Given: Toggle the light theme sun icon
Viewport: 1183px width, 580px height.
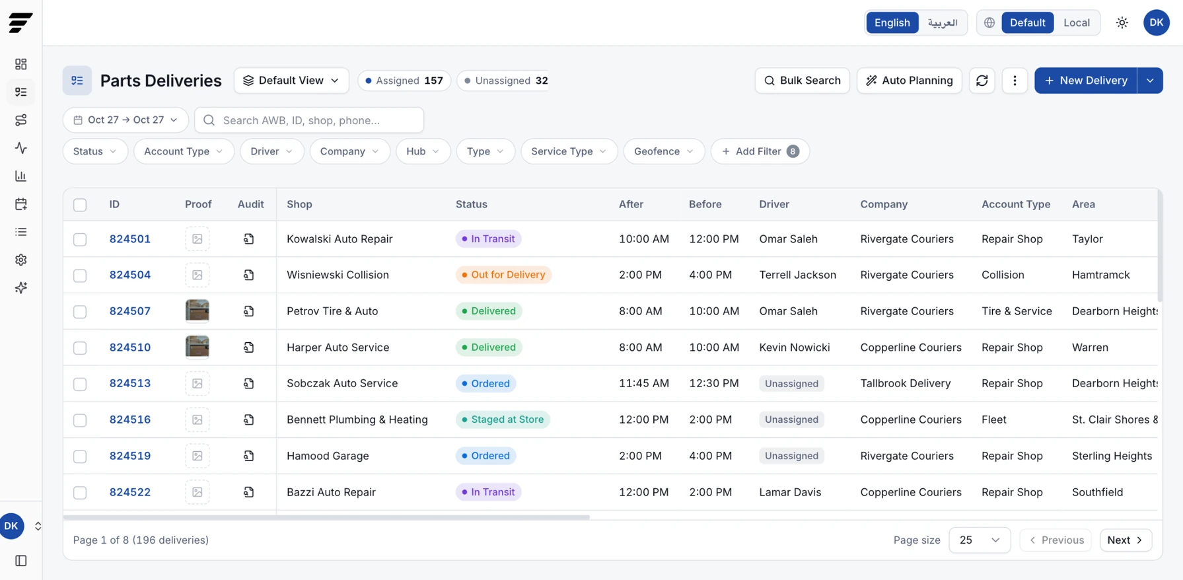Looking at the screenshot, I should coord(1122,22).
